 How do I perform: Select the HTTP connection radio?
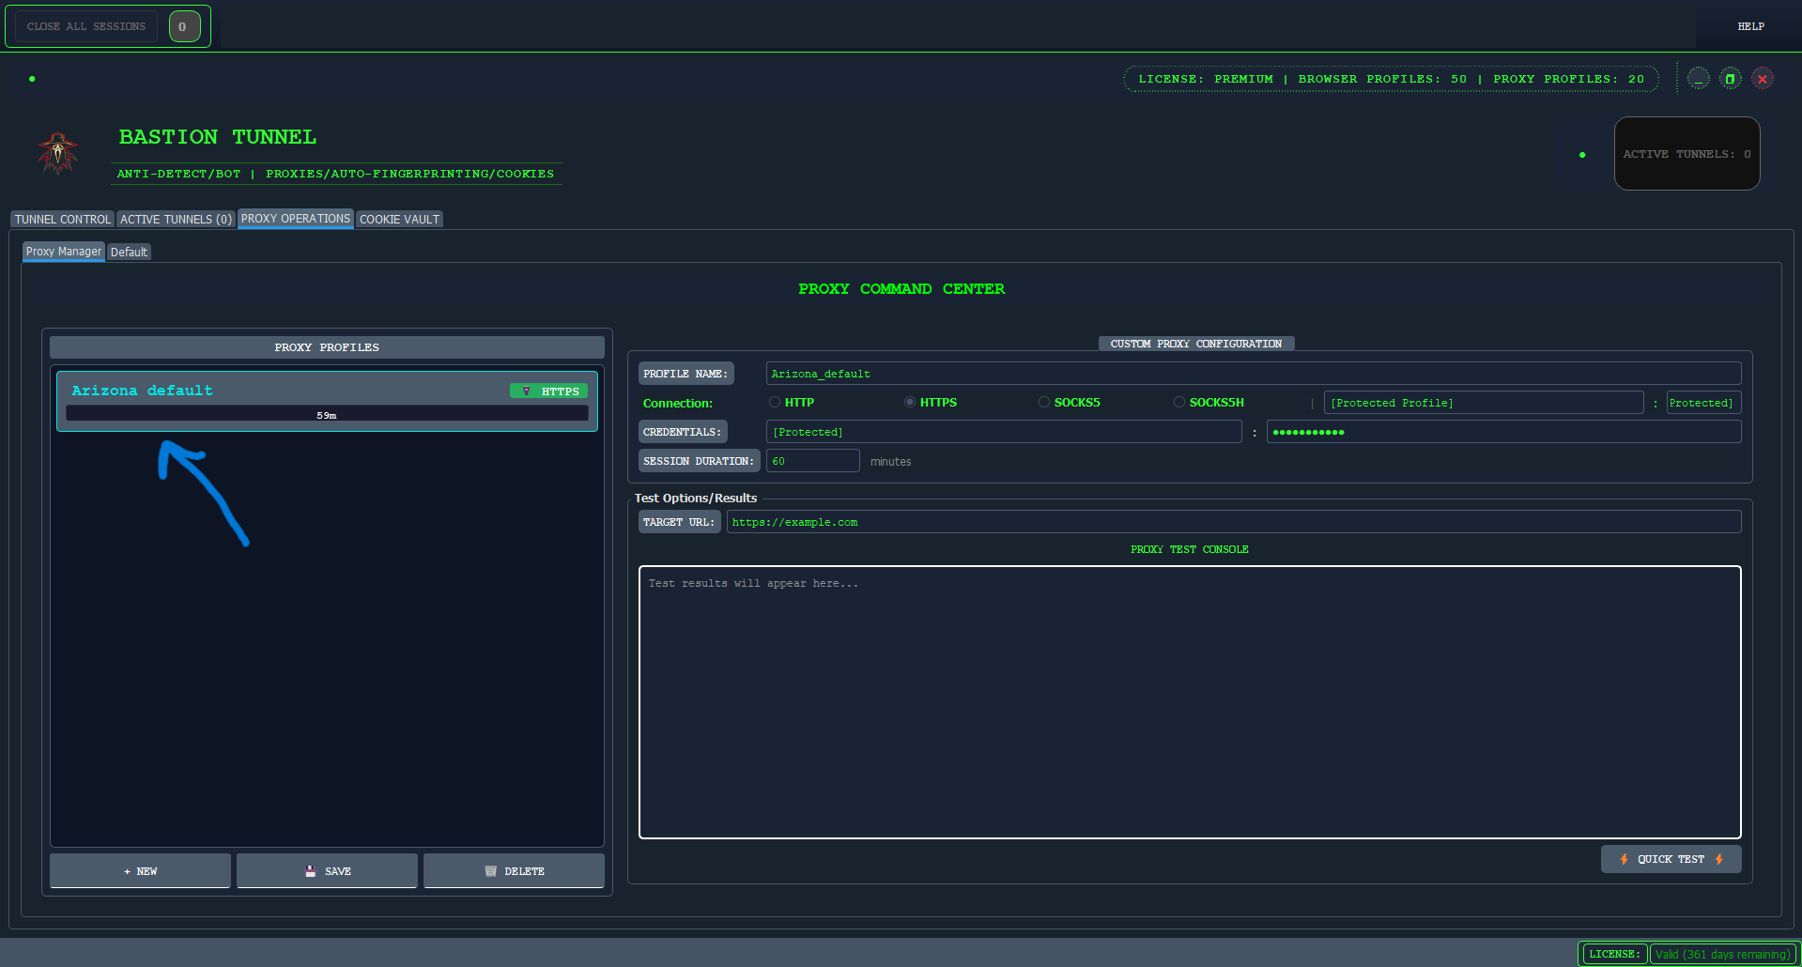click(775, 402)
